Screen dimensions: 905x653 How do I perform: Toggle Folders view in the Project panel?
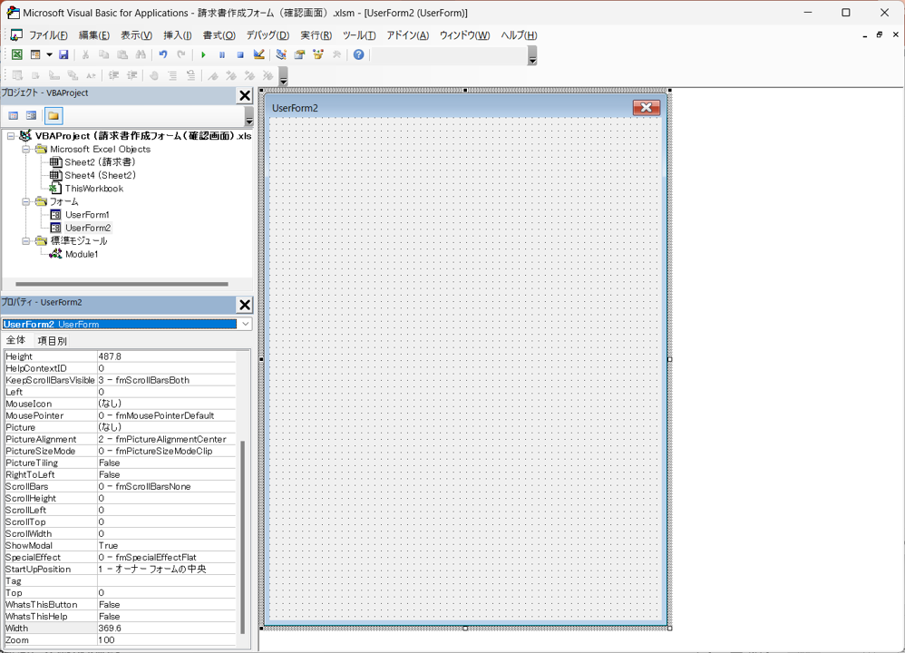pyautogui.click(x=54, y=116)
